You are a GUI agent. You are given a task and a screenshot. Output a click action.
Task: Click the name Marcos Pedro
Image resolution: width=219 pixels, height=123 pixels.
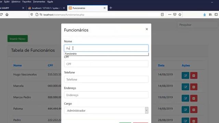click(x=22, y=97)
